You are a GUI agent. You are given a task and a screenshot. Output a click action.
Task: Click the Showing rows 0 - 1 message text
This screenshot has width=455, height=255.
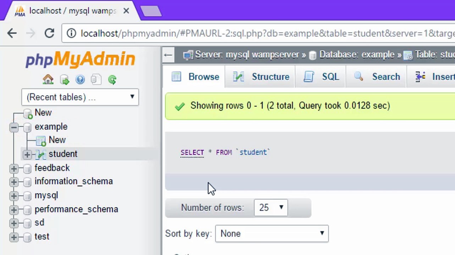pyautogui.click(x=290, y=106)
